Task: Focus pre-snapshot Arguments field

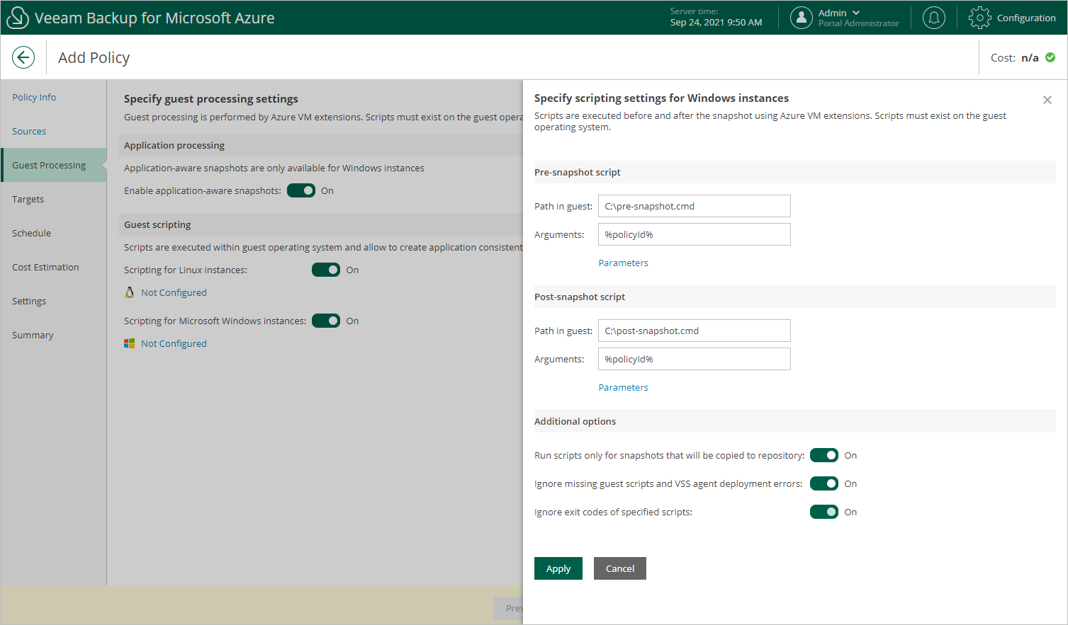Action: pyautogui.click(x=695, y=234)
